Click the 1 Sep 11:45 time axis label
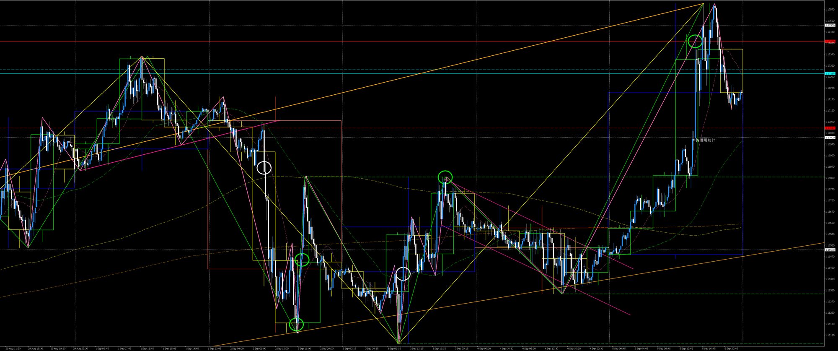The width and height of the screenshot is (838, 351). coord(147,348)
